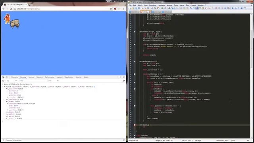Toggle Synchronize Vertical Scrolling in Notepad++
The height and width of the screenshot is (143, 254).
(184, 8)
